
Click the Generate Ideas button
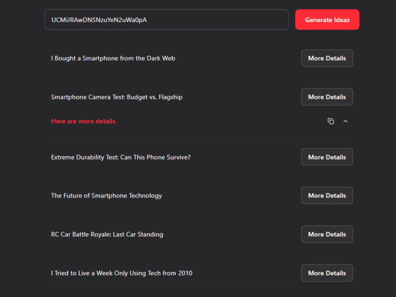[x=327, y=20]
